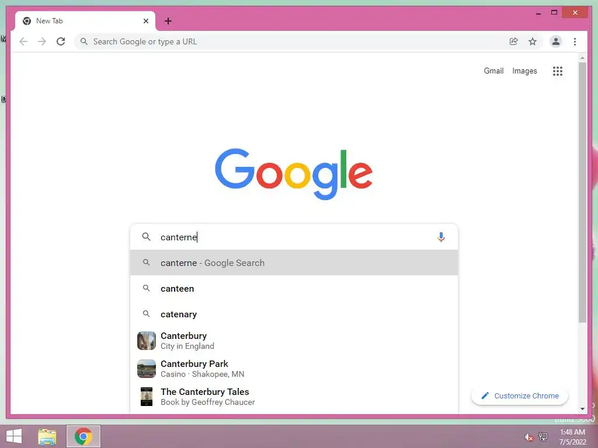This screenshot has height=448, width=598.
Task: Choose 'canterne - Google Search' suggestion
Action: pos(294,262)
